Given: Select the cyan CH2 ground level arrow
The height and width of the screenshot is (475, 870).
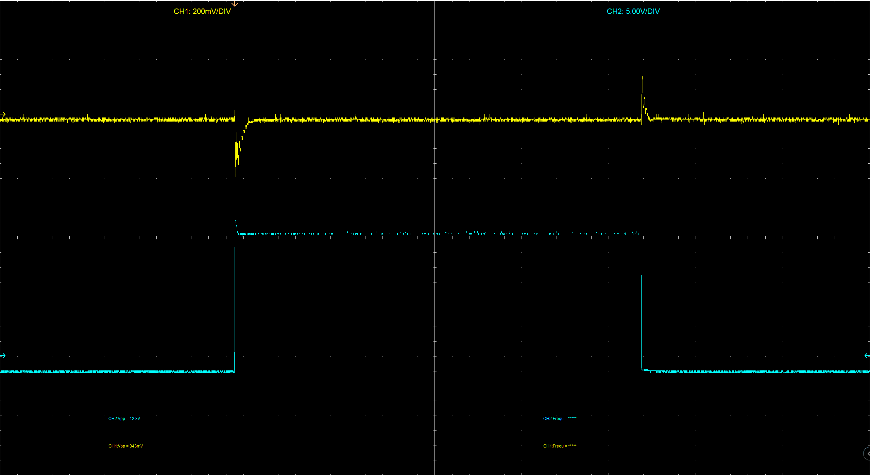Looking at the screenshot, I should [3, 355].
